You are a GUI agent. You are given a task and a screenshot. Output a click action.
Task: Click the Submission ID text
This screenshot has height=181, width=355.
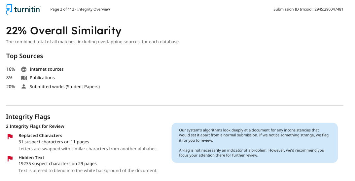click(x=308, y=9)
